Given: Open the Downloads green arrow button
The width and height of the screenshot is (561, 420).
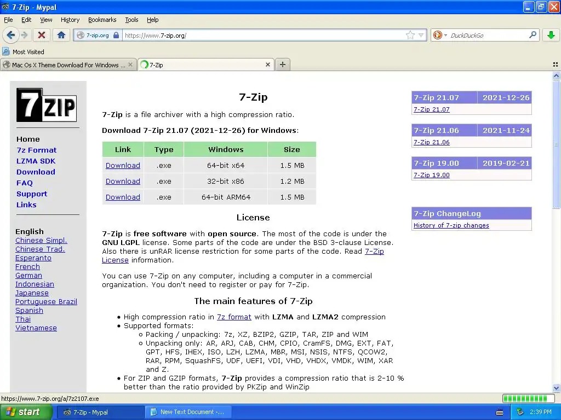Looking at the screenshot, I should point(551,35).
